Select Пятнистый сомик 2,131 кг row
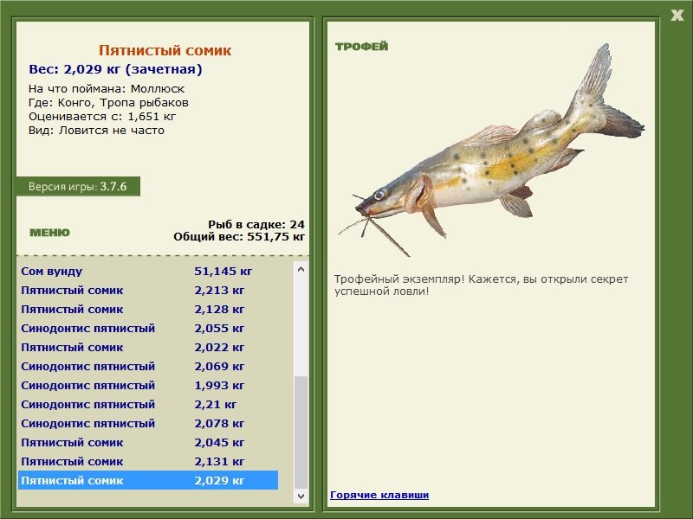693x519 pixels. coord(148,461)
